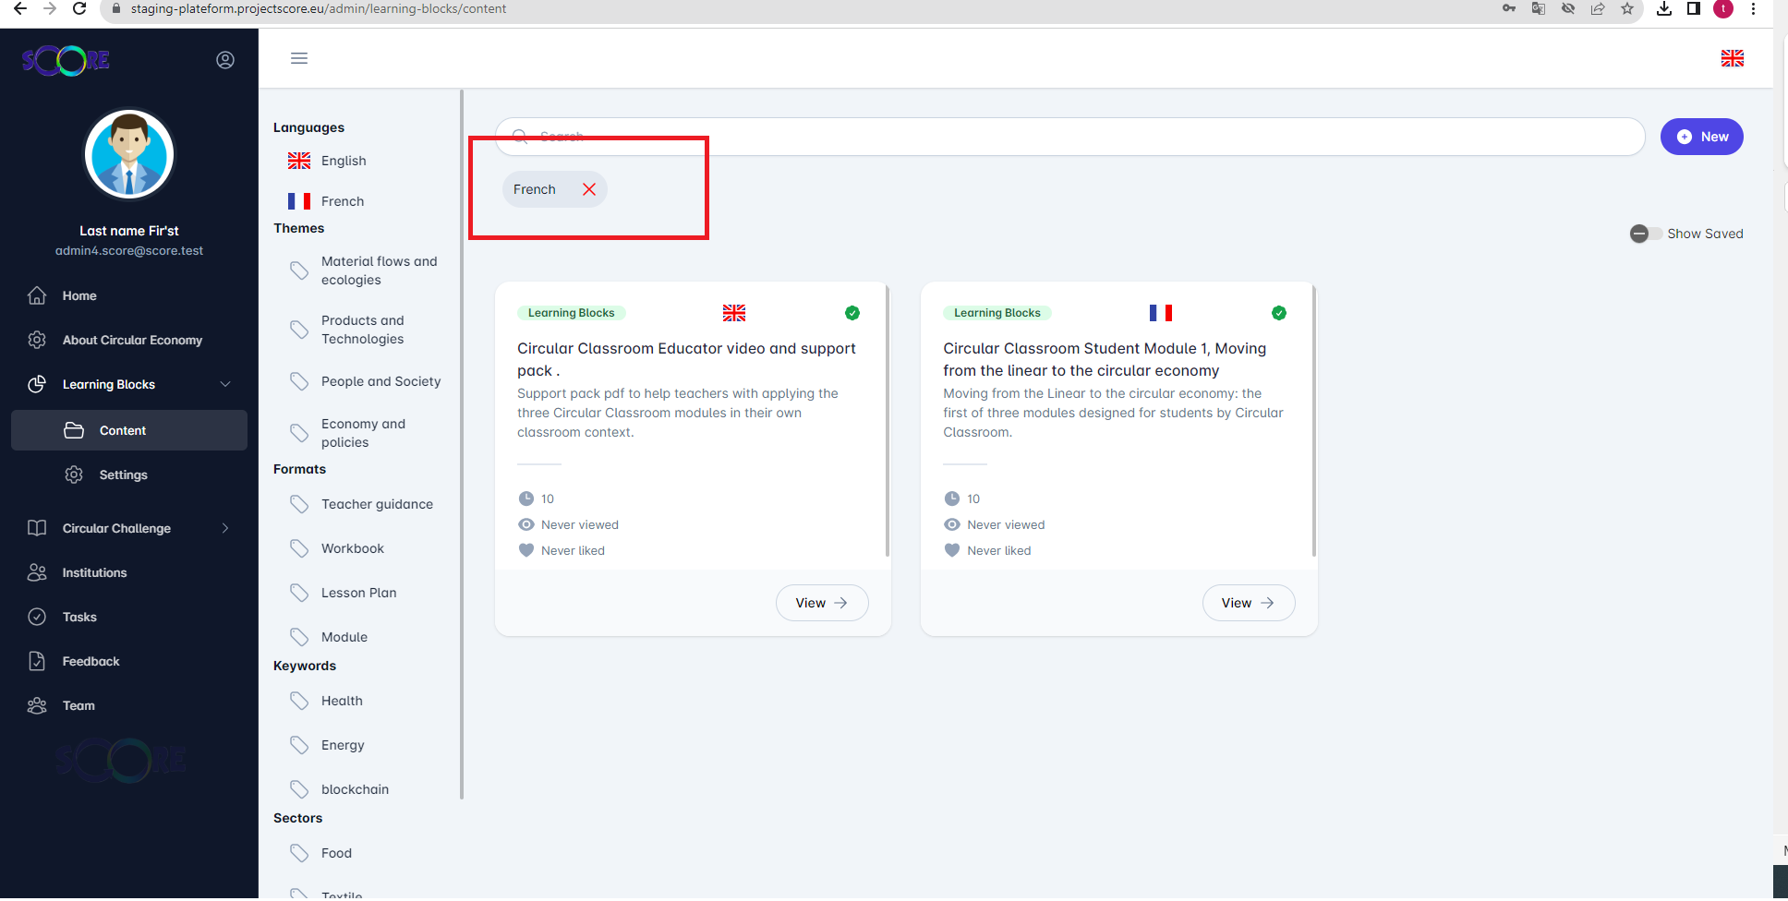Image resolution: width=1788 pixels, height=901 pixels.
Task: Click the Health keyword tag icon
Action: (299, 701)
